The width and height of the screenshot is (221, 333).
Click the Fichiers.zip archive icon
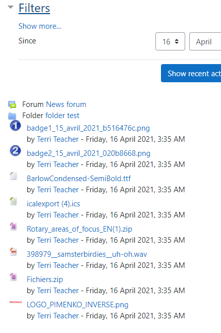coord(14,277)
